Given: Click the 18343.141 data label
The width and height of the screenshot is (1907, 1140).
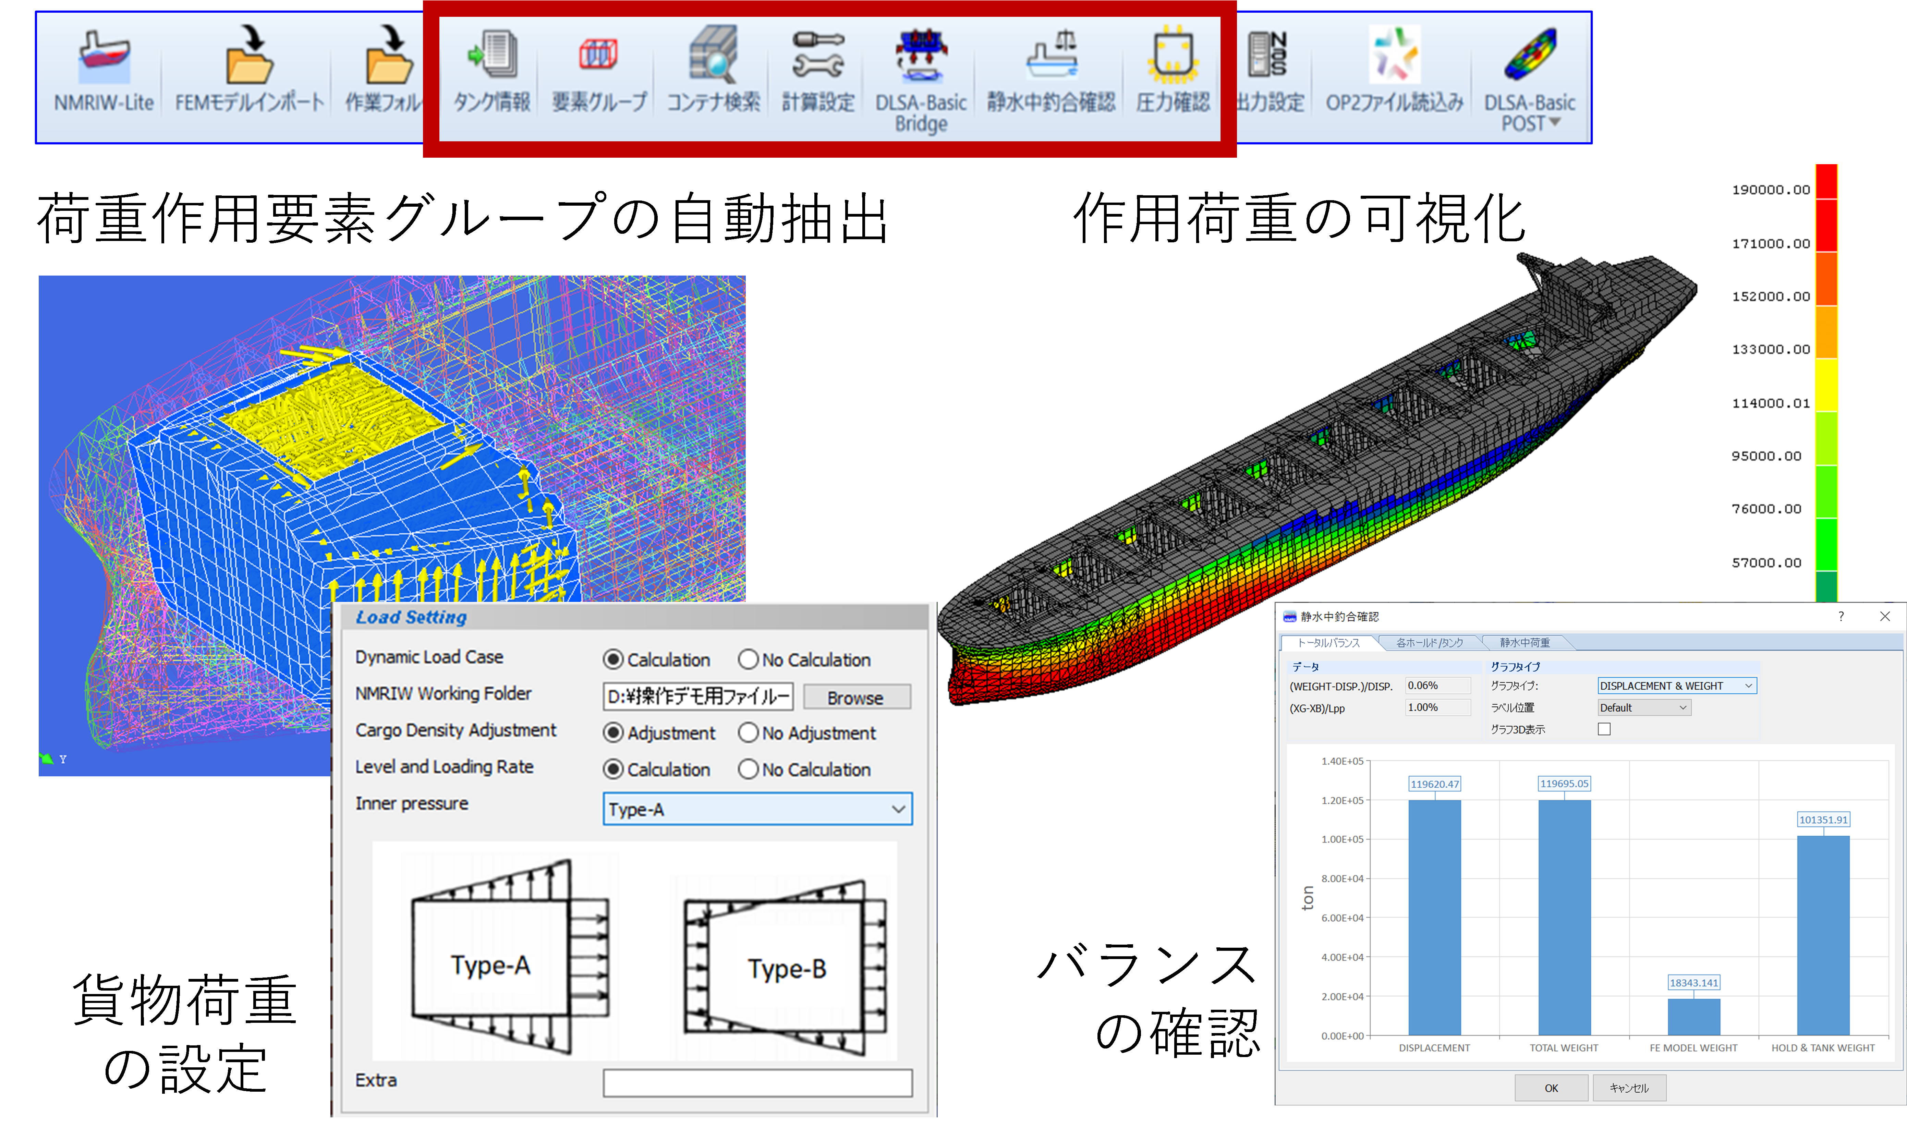Looking at the screenshot, I should (1693, 983).
